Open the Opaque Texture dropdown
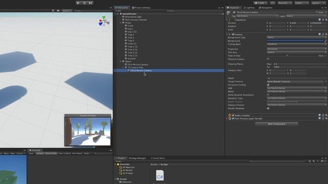Screen dimensions: 328x184 point(296,105)
